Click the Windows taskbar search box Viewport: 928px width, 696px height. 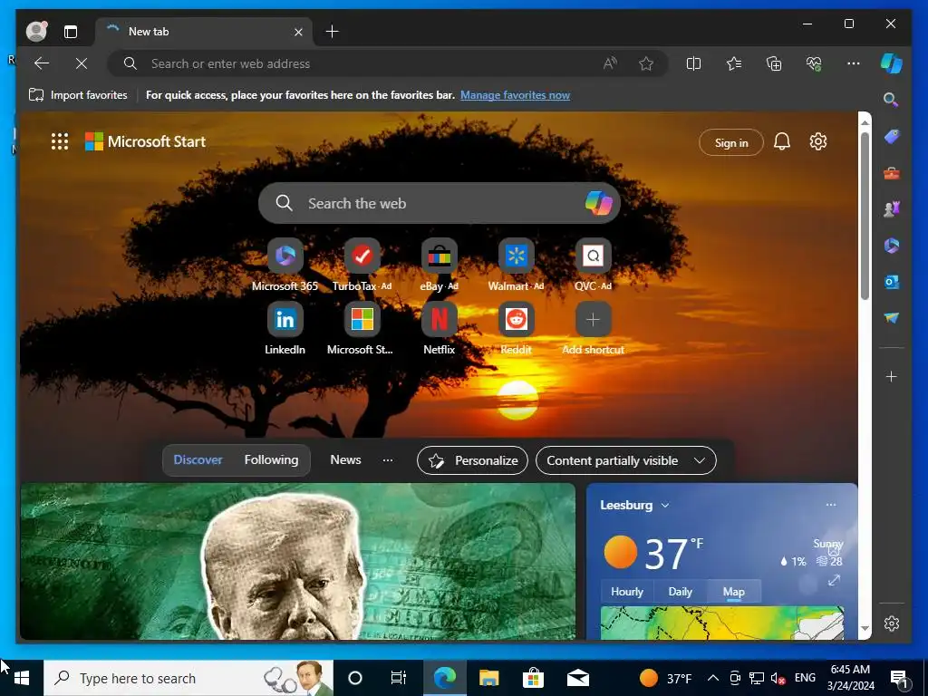[188, 678]
